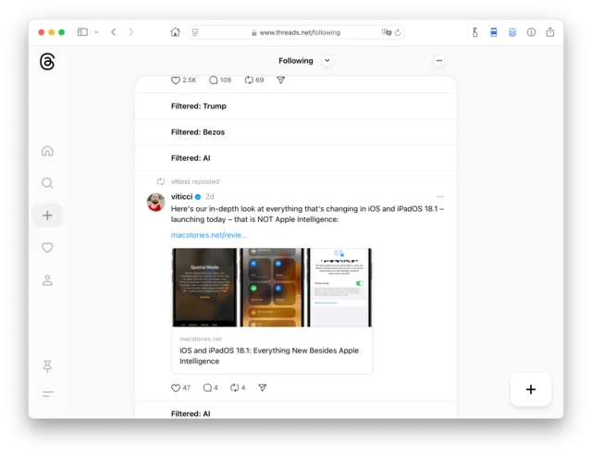This screenshot has width=592, height=456.
Task: Go back in Safari
Action: pyautogui.click(x=114, y=32)
